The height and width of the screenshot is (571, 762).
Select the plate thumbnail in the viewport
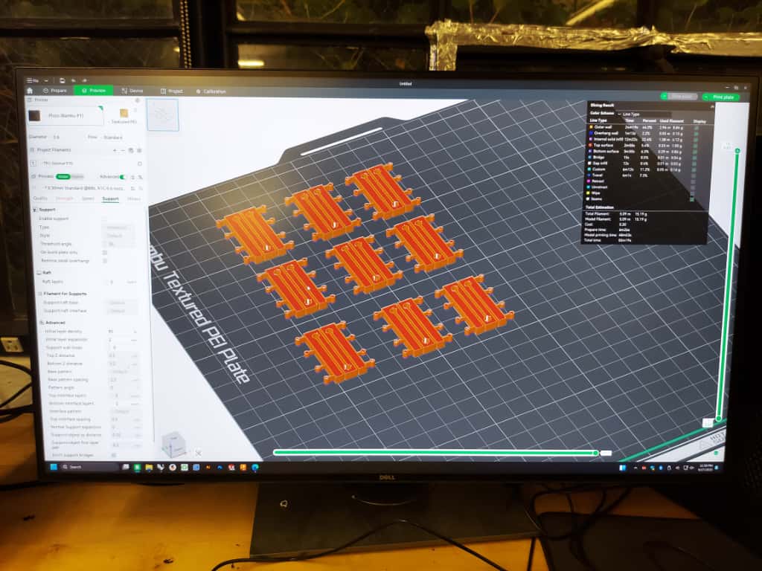[162, 114]
